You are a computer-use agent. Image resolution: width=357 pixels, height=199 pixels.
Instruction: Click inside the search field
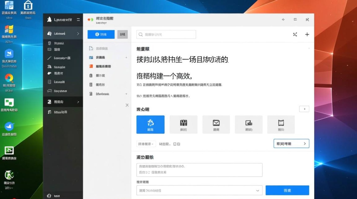166,34
